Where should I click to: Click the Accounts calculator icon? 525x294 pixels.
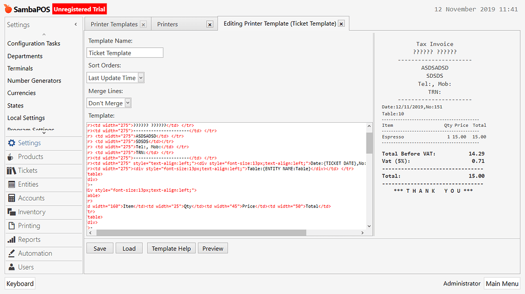coord(11,198)
